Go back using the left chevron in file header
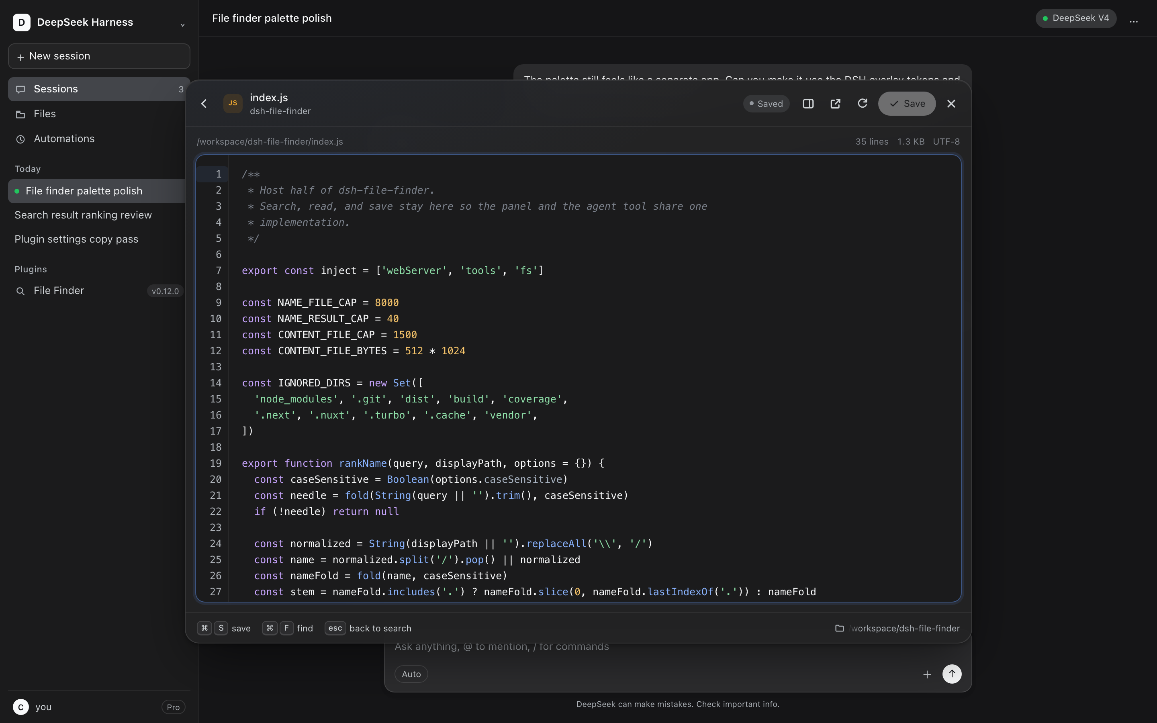Screen dimensions: 1157x723 tap(204, 104)
